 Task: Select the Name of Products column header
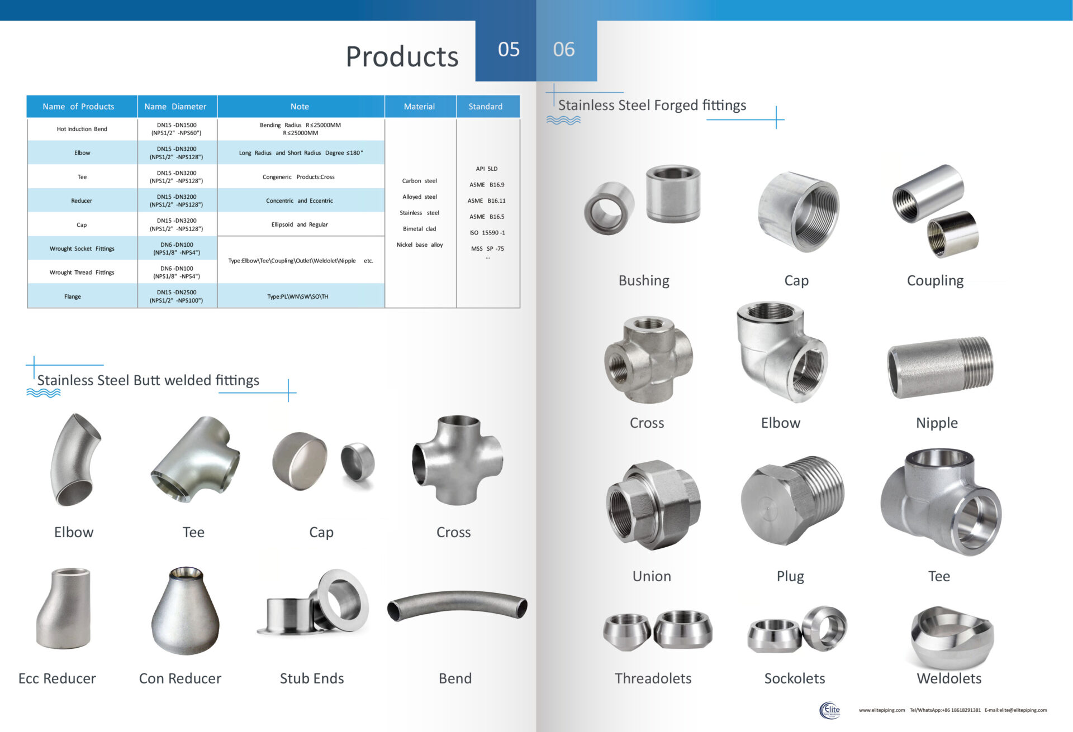(82, 106)
